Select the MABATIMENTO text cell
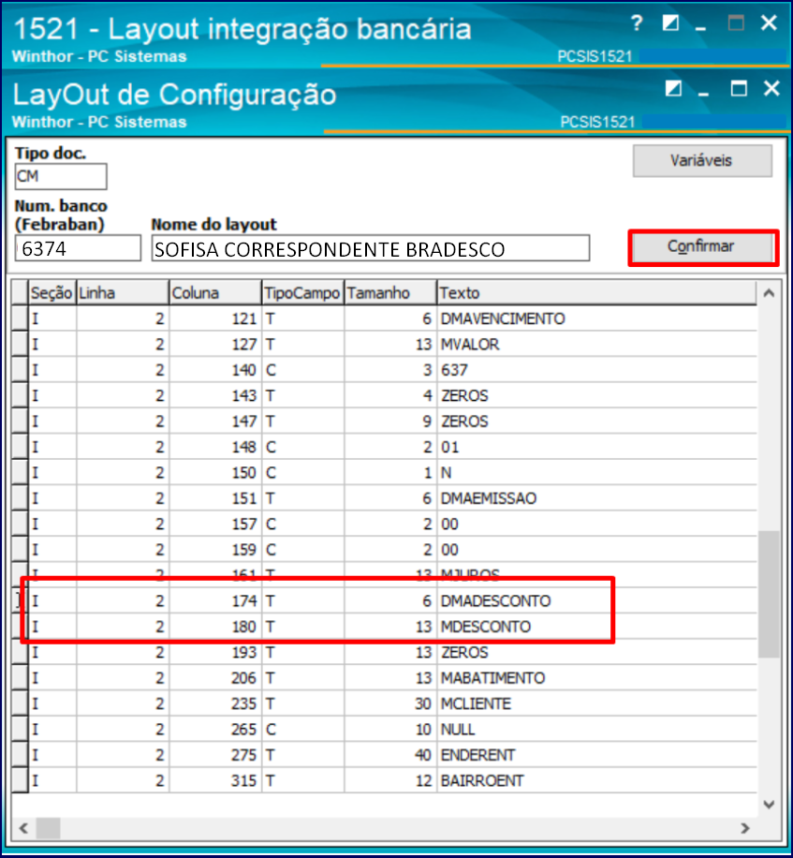This screenshot has height=858, width=793. 597,678
